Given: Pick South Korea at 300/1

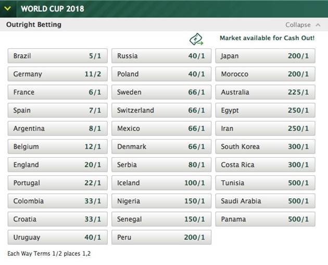Looking at the screenshot, I should tap(265, 147).
